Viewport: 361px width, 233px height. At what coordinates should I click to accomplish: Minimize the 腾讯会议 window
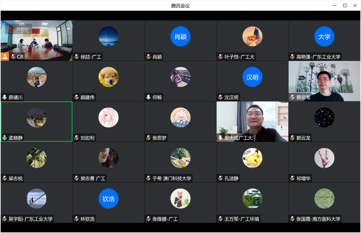[x=334, y=5]
